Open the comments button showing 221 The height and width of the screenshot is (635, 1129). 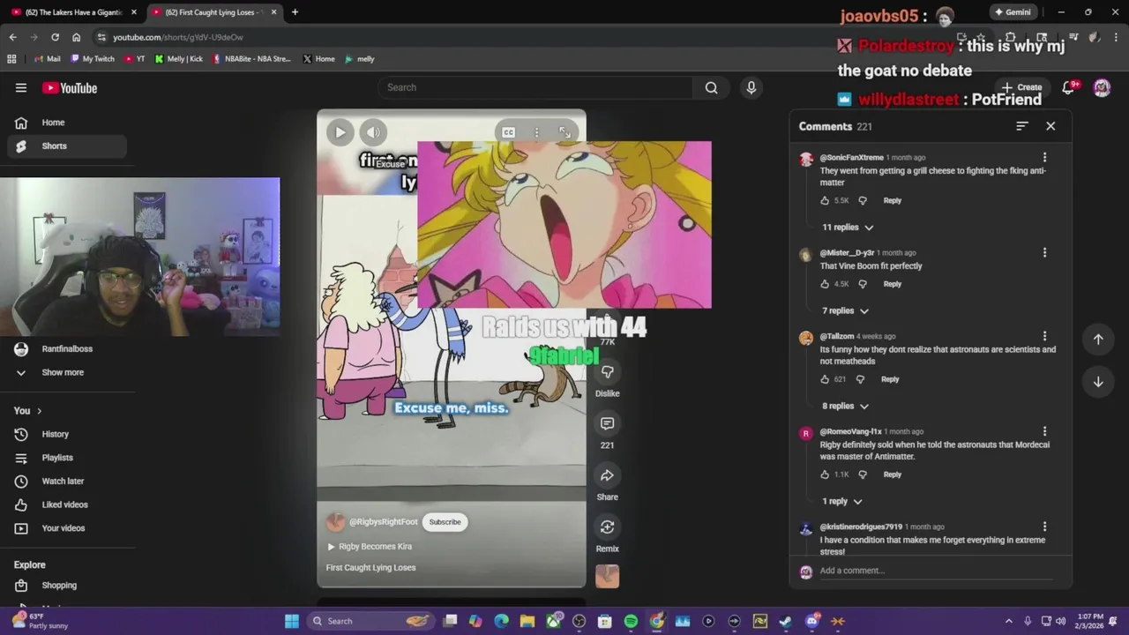608,423
